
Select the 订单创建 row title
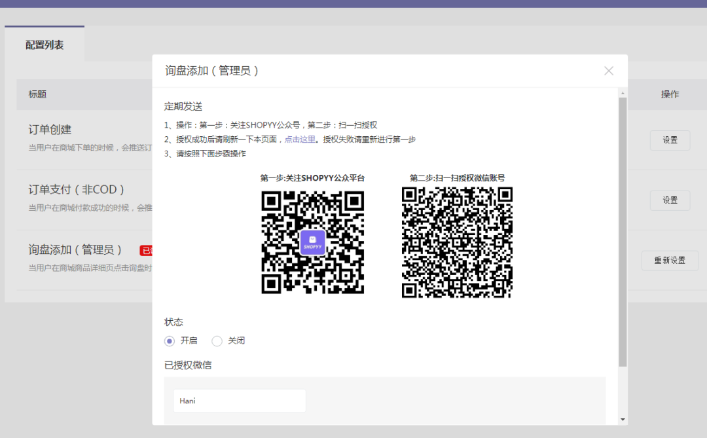pos(50,130)
